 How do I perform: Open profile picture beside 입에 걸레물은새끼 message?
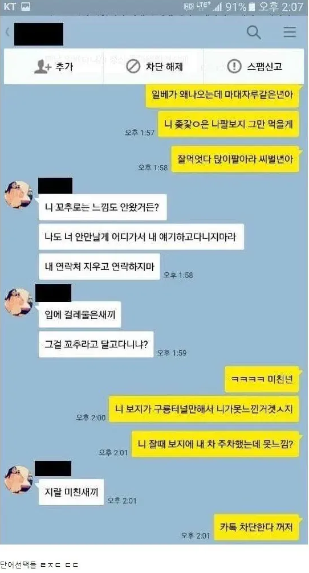click(x=19, y=302)
